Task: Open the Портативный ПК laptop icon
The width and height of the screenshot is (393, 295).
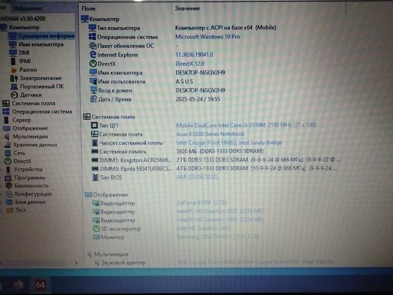Action: (14, 86)
